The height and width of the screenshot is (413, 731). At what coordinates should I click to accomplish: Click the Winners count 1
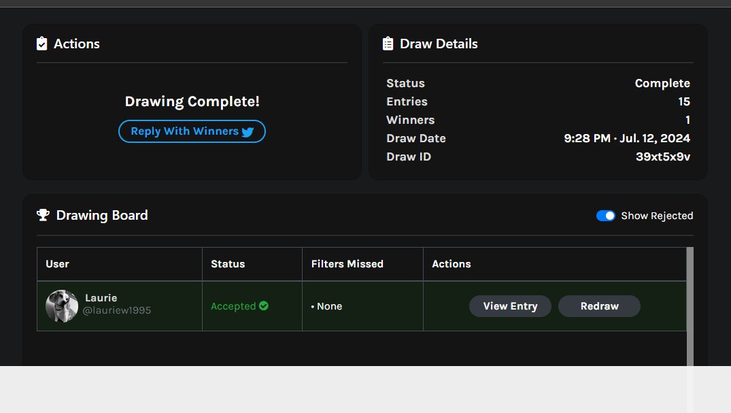[x=687, y=120]
